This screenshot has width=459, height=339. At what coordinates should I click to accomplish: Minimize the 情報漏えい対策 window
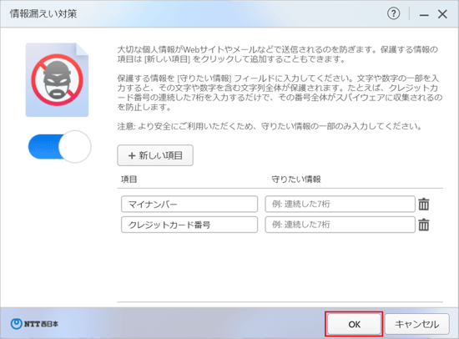424,15
